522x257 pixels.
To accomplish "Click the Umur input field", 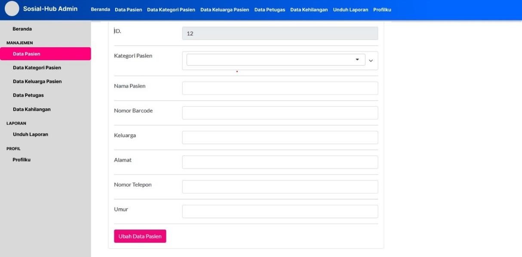I will click(279, 211).
